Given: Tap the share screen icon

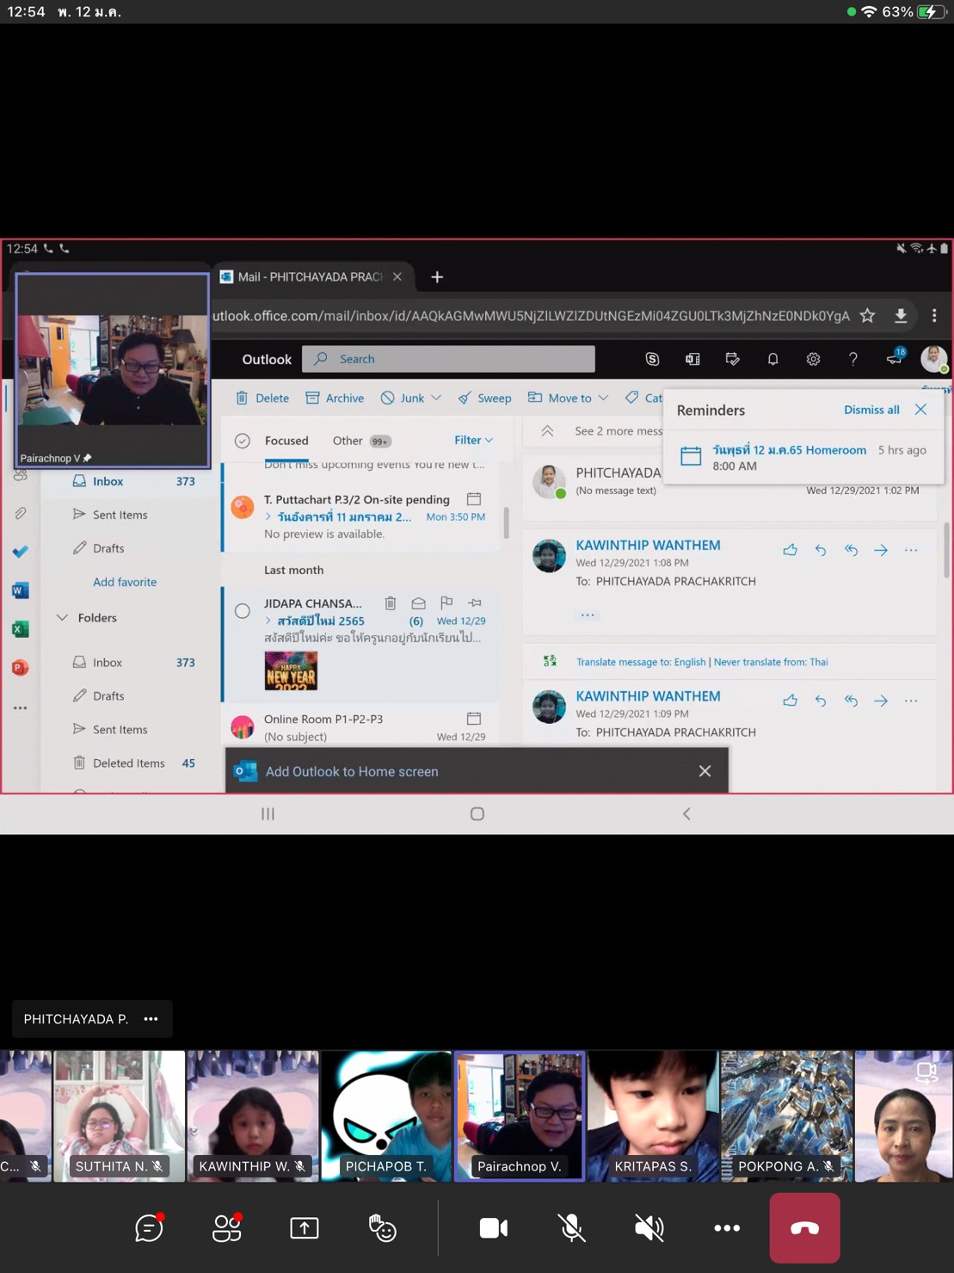Looking at the screenshot, I should pyautogui.click(x=304, y=1228).
